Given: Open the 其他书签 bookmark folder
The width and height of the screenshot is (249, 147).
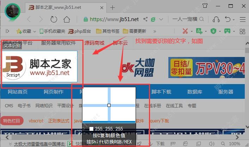Looking at the screenshot, I should (108, 31).
